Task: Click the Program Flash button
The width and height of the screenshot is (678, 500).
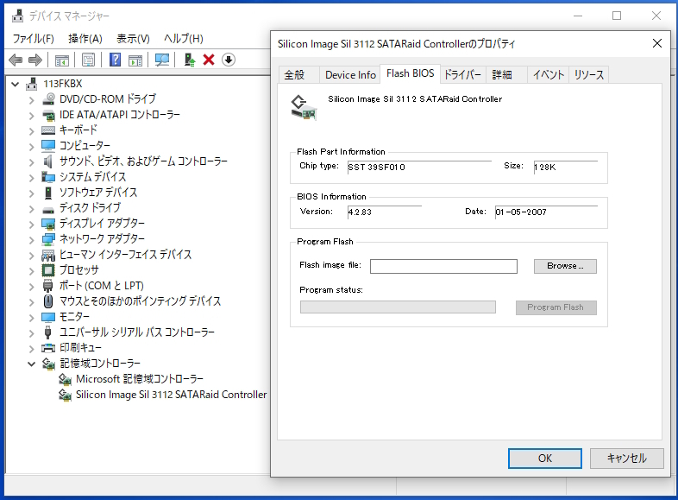Action: point(556,307)
